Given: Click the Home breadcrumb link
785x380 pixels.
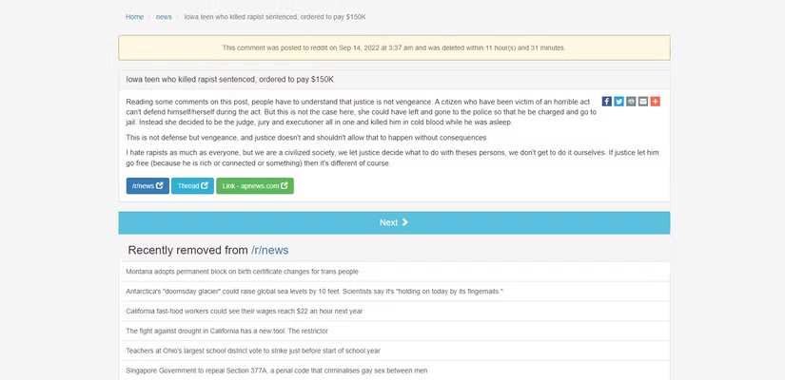Looking at the screenshot, I should tap(134, 17).
